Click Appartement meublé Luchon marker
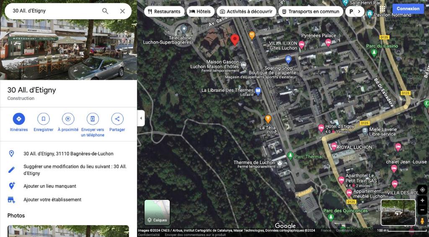The height and width of the screenshot is (237, 429). (349, 193)
